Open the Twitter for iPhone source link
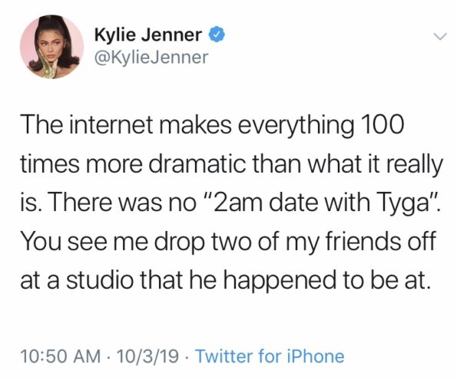Image resolution: width=457 pixels, height=380 pixels. (270, 356)
